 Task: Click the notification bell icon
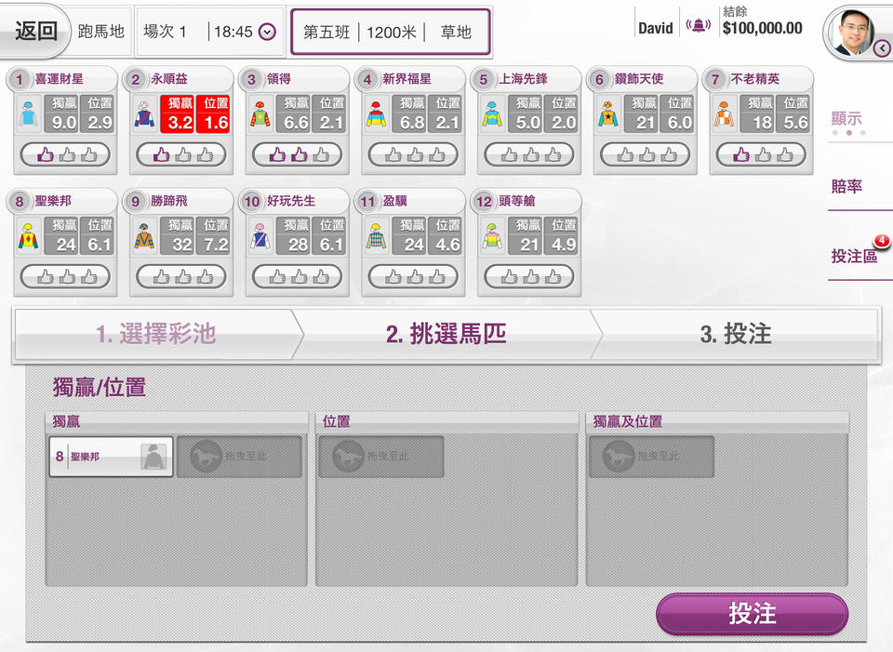pyautogui.click(x=698, y=26)
